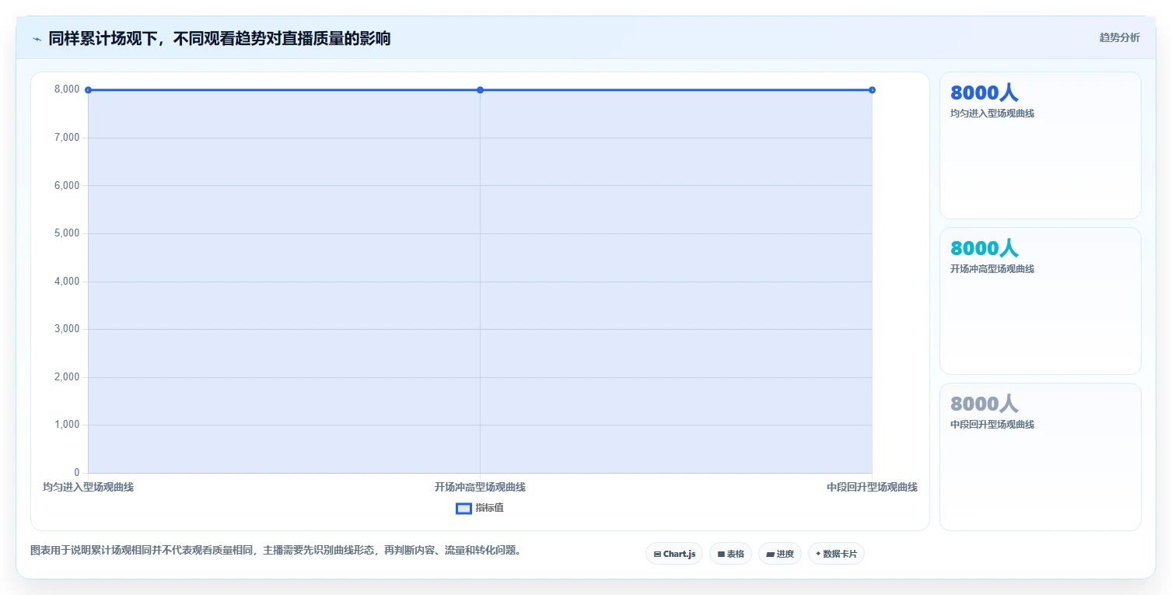Toggle the 指标值 legend item

pos(480,508)
